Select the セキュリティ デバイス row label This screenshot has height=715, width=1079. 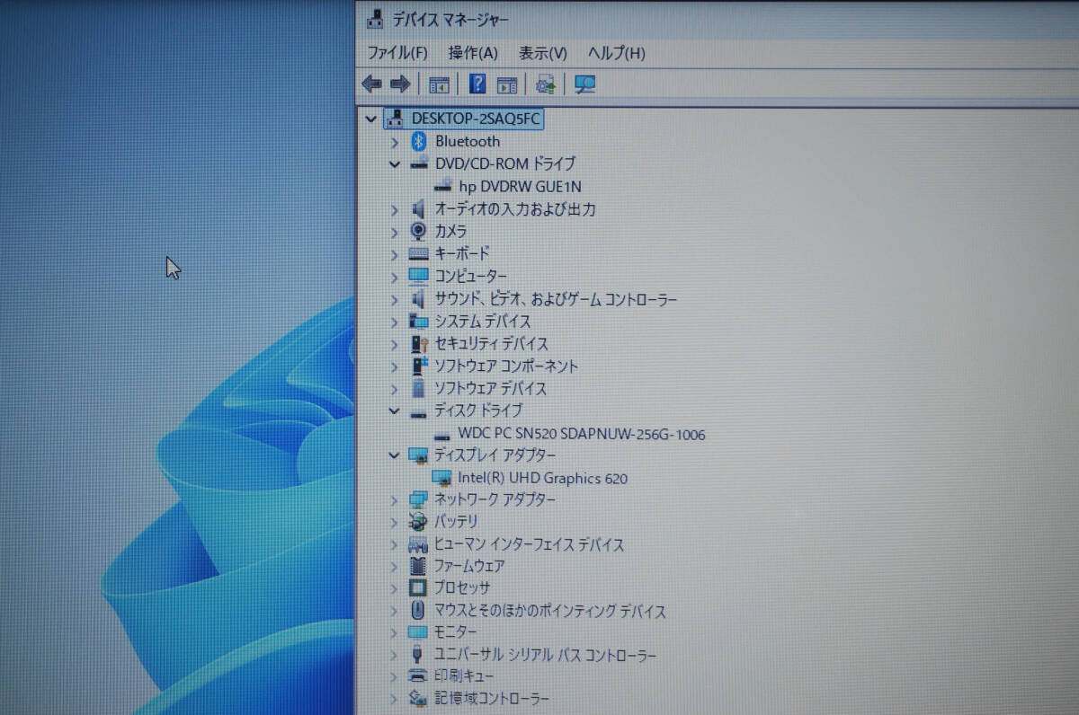(491, 343)
